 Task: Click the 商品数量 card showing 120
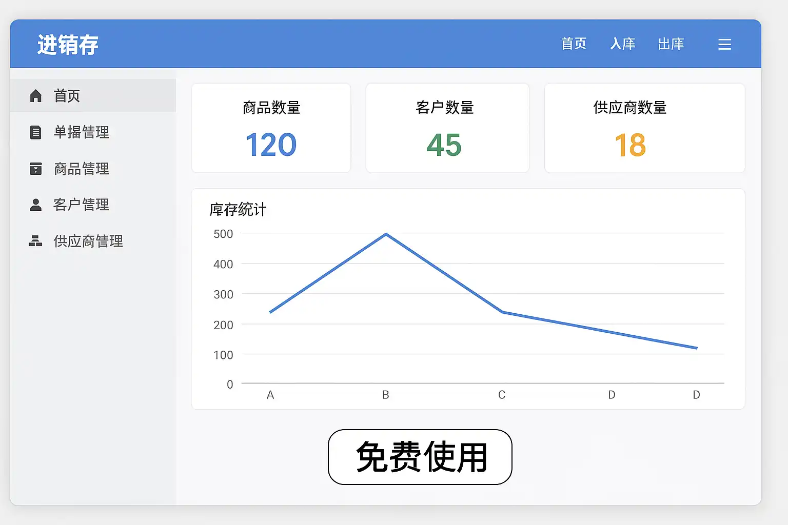tap(271, 128)
